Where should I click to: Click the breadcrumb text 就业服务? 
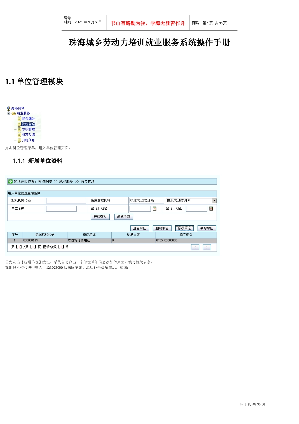[66, 182]
